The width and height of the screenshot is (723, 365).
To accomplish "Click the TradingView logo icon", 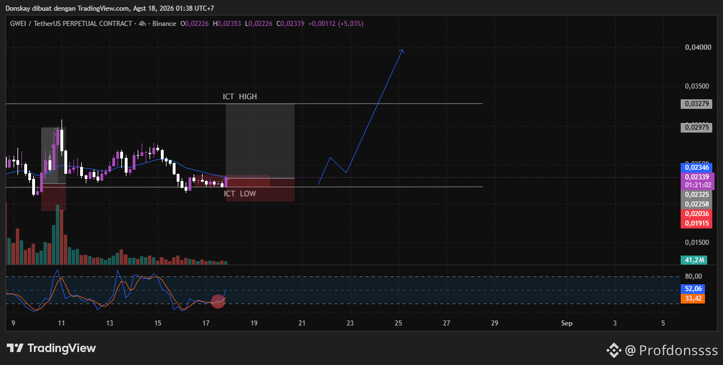I will point(15,348).
